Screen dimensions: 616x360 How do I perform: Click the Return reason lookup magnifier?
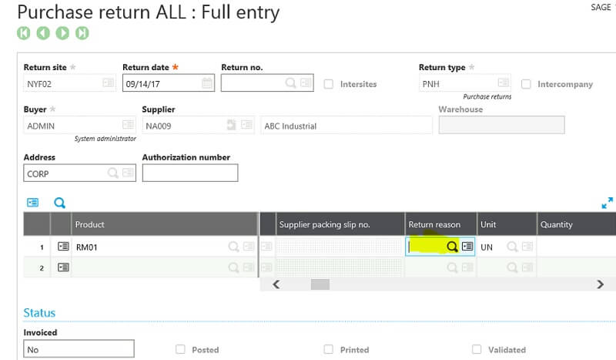point(452,247)
